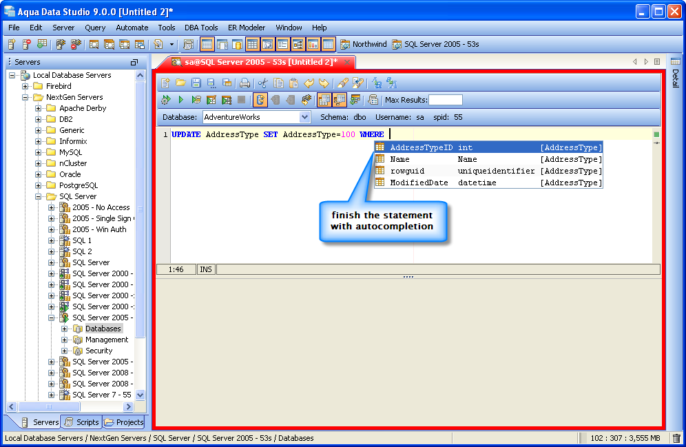Select AddressTypeID from the autocomplete list
This screenshot has height=447, width=686.
(x=489, y=147)
